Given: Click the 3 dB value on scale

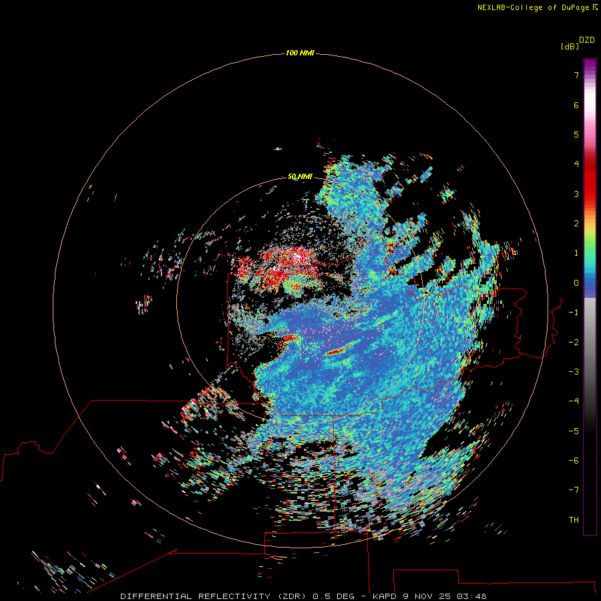Looking at the screenshot, I should (576, 194).
